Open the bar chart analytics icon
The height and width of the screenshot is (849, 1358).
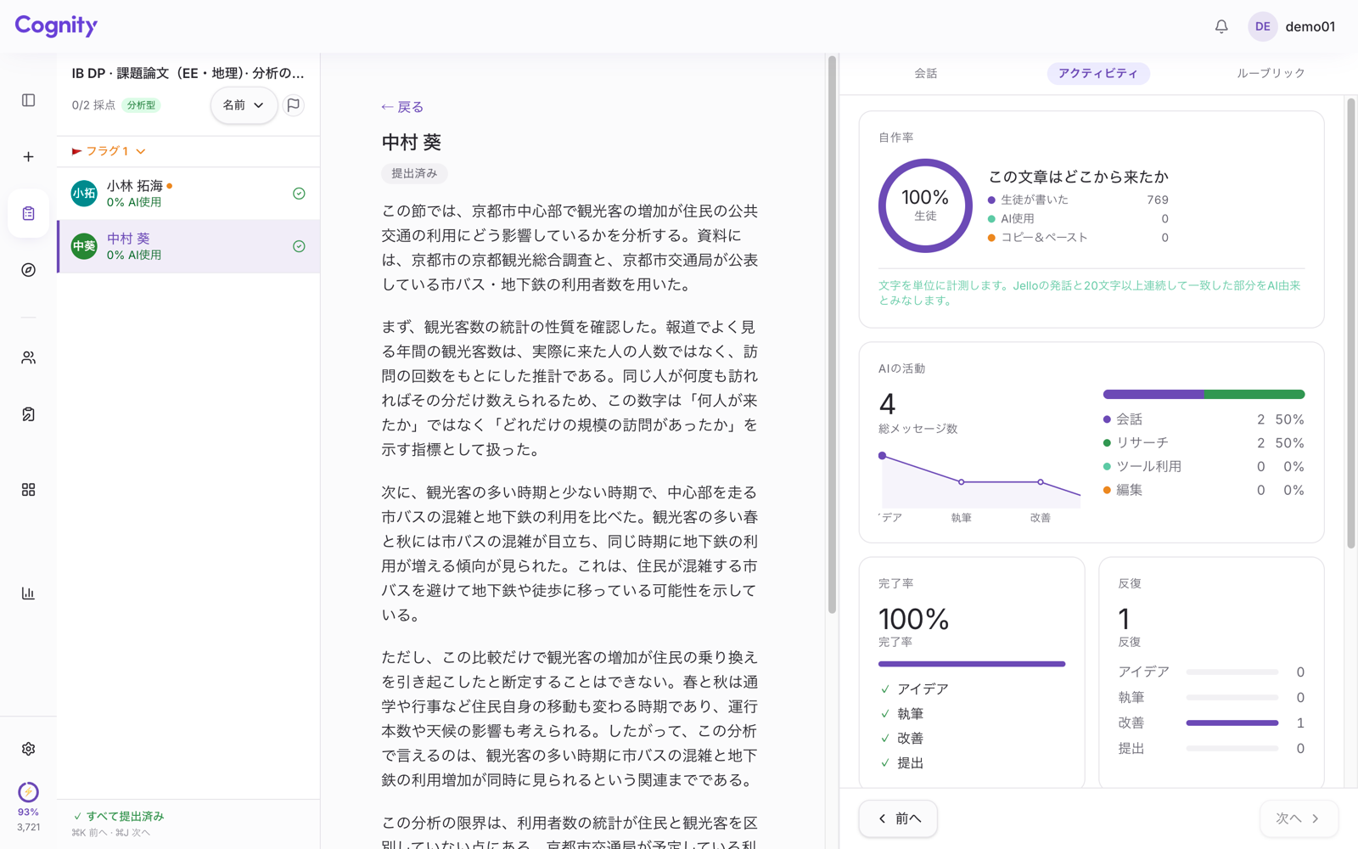click(28, 593)
